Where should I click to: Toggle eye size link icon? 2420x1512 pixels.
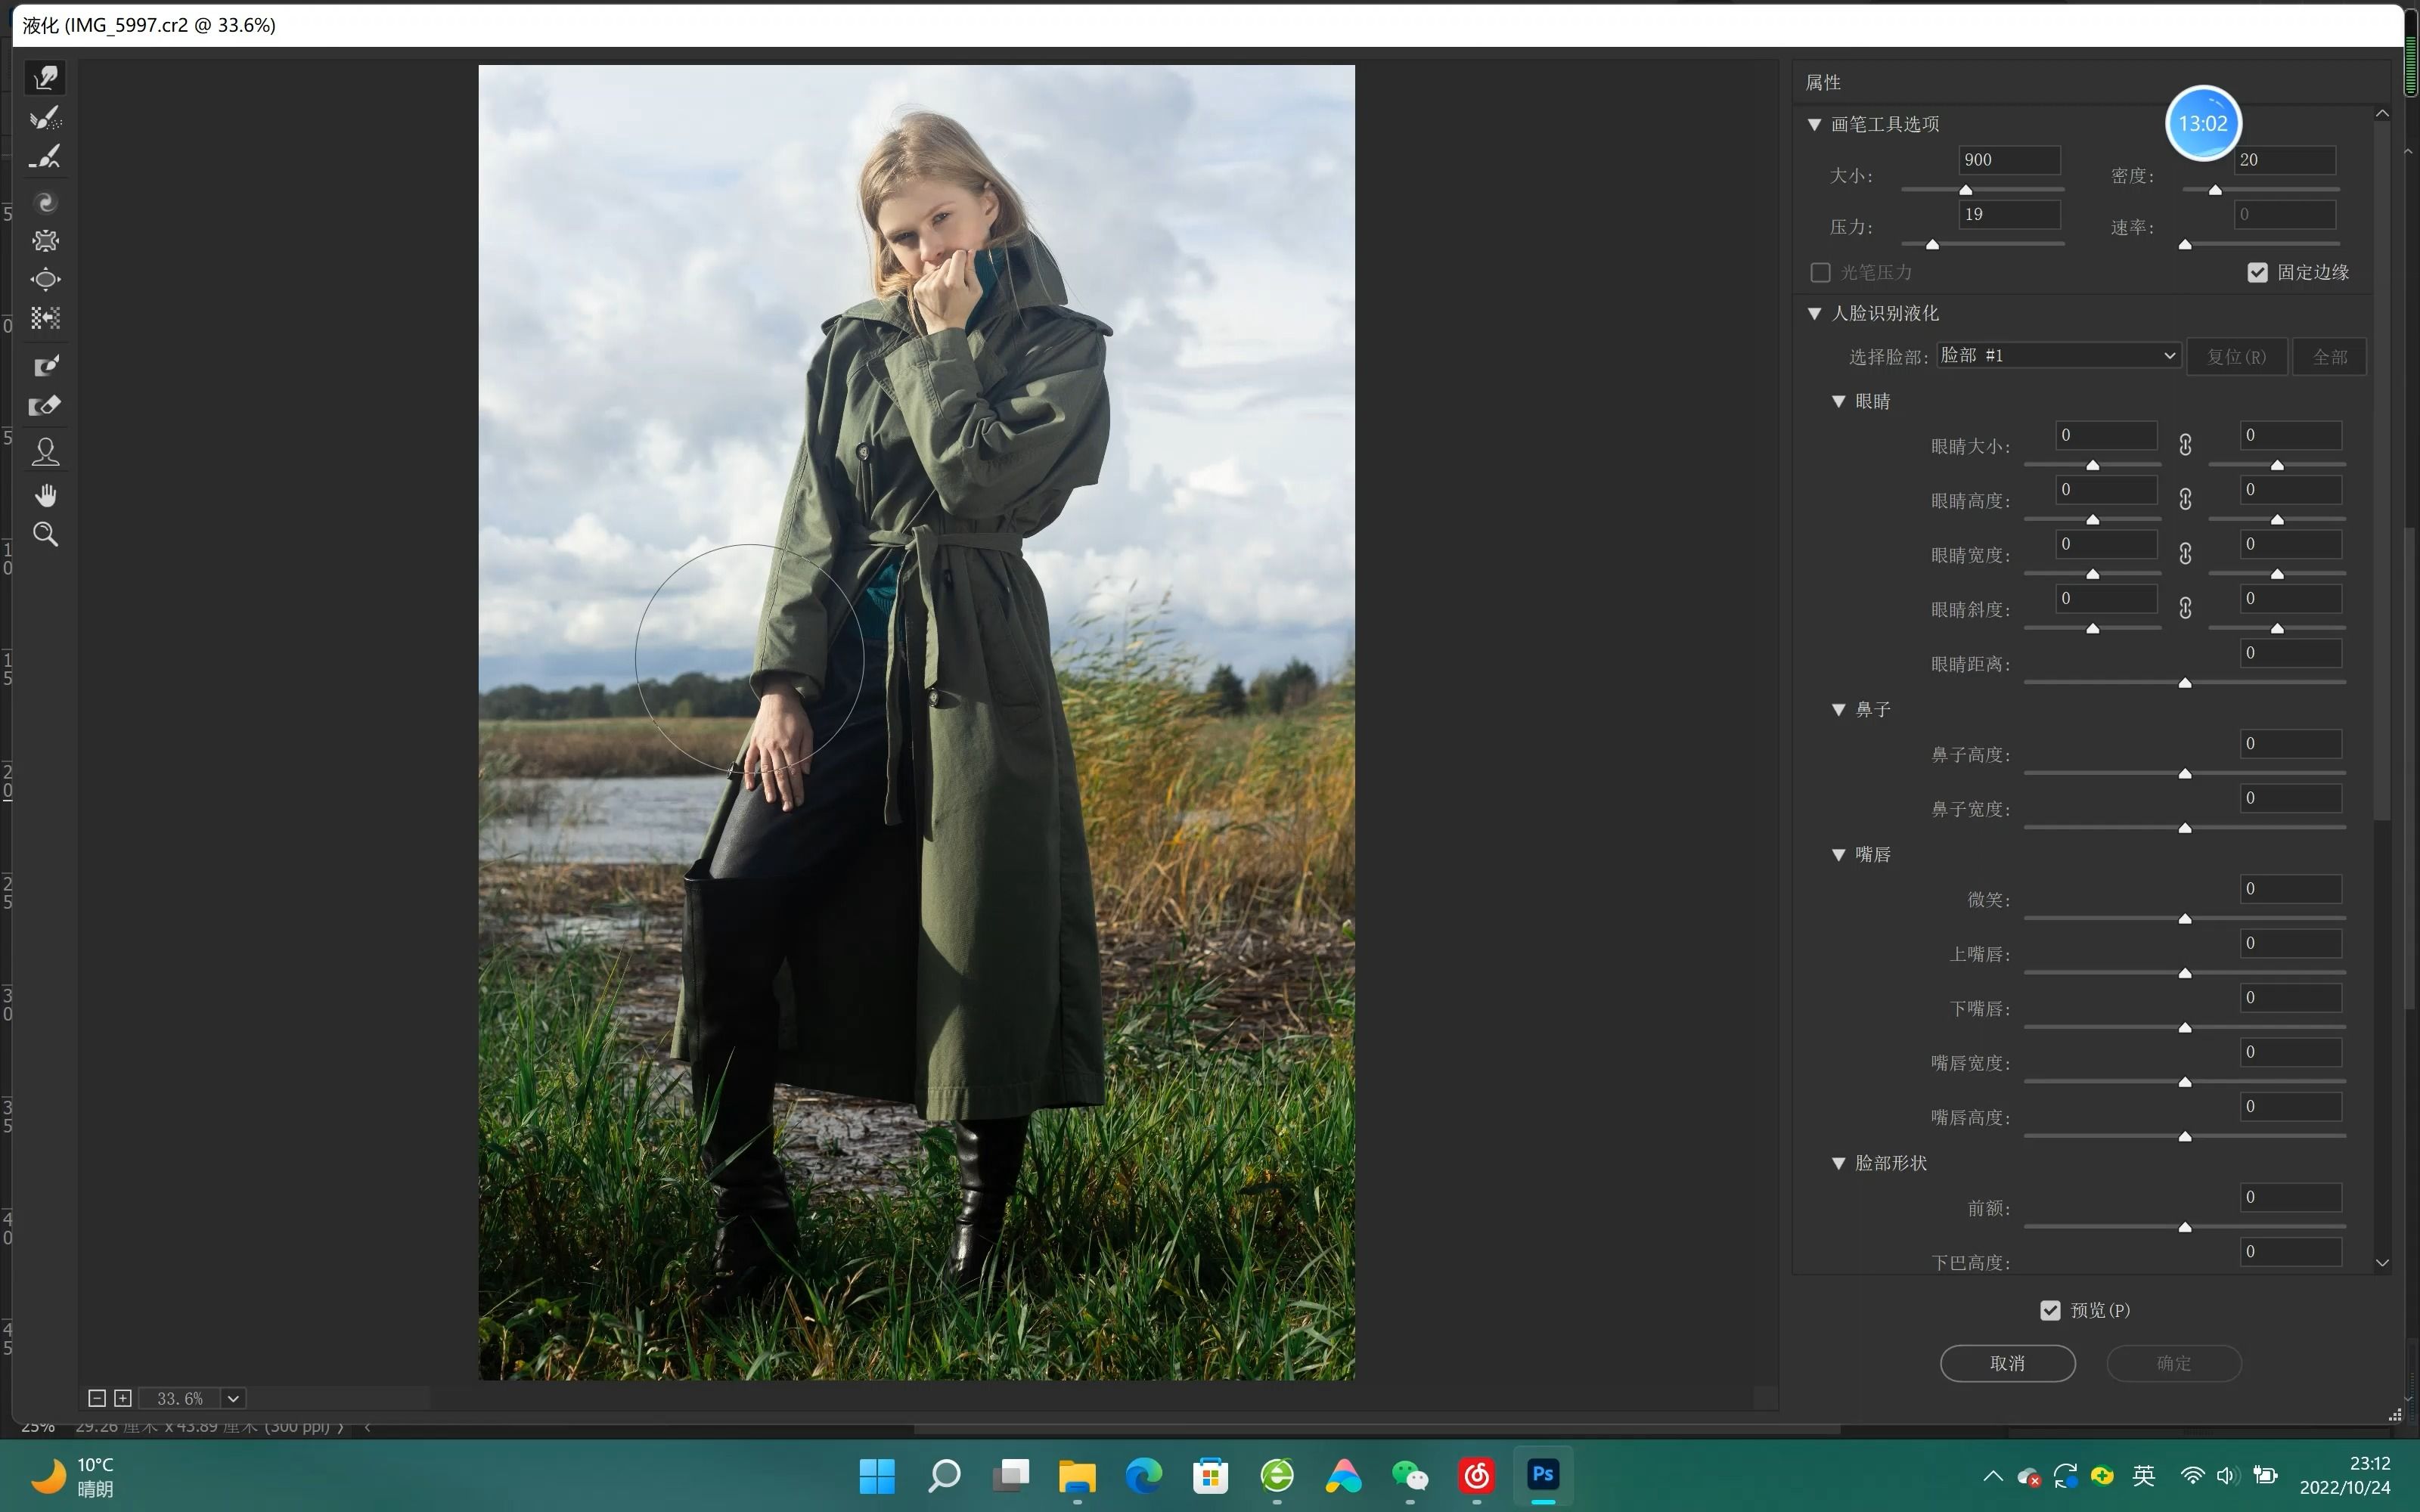pyautogui.click(x=2185, y=445)
